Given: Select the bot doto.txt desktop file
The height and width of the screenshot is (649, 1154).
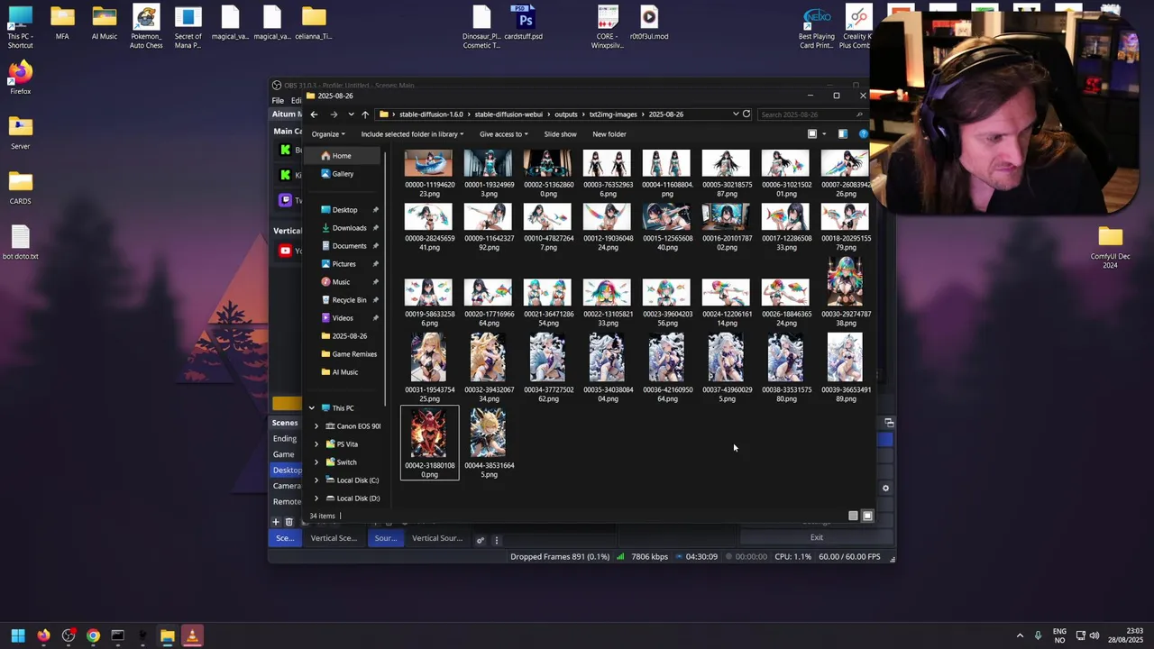Looking at the screenshot, I should click(20, 242).
